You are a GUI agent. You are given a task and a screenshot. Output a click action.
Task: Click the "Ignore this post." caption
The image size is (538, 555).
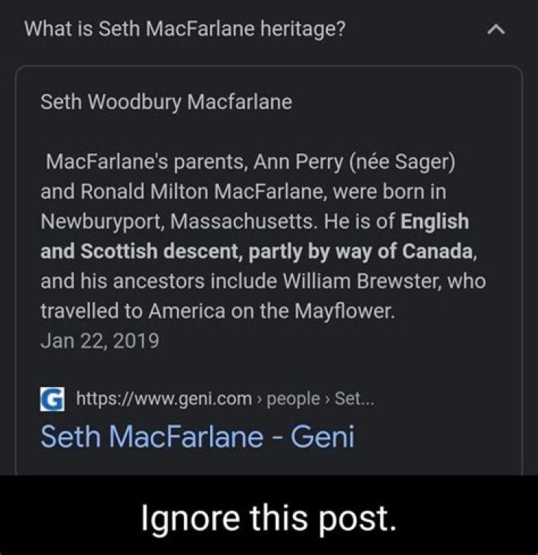coord(268,515)
